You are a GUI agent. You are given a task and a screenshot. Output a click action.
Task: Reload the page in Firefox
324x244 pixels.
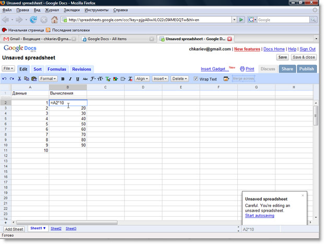[x=33, y=20]
